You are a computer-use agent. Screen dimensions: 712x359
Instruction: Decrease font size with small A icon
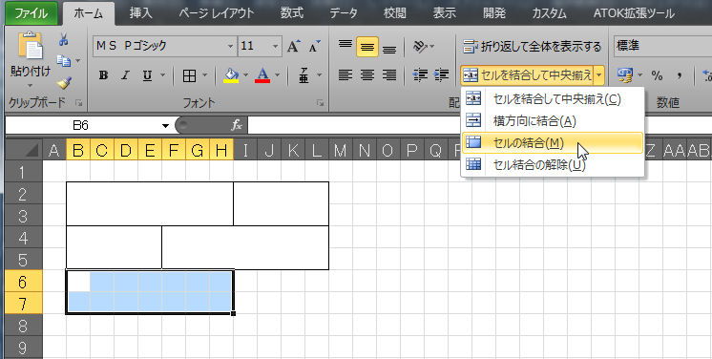314,46
